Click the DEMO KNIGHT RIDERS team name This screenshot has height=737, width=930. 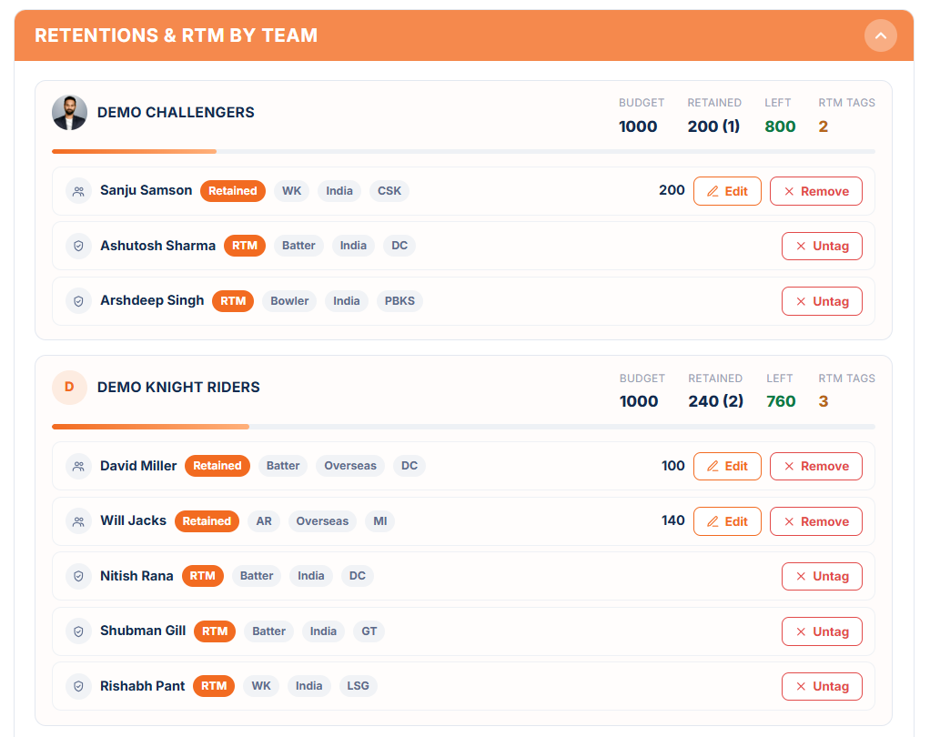178,388
